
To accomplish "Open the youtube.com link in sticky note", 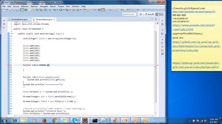I will (194, 27).
